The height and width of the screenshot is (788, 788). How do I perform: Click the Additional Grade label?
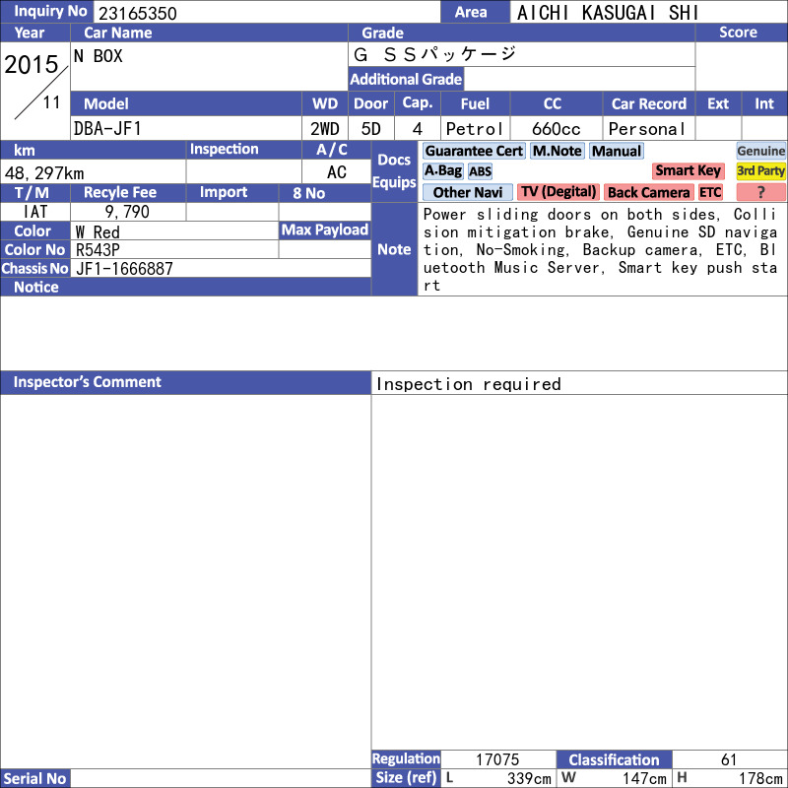[406, 79]
